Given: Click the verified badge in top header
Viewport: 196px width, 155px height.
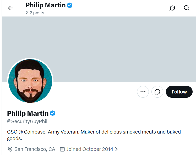Looking at the screenshot, I should (69, 5).
